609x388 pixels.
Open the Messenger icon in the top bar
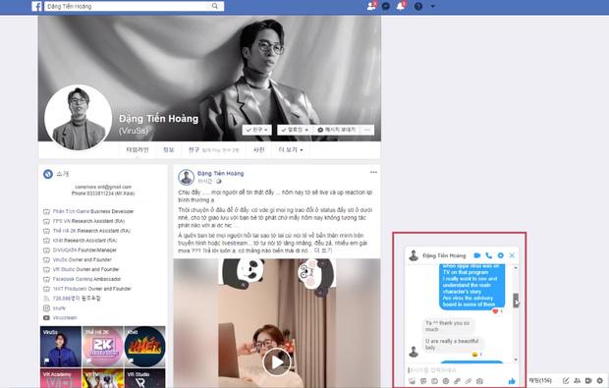(386, 6)
